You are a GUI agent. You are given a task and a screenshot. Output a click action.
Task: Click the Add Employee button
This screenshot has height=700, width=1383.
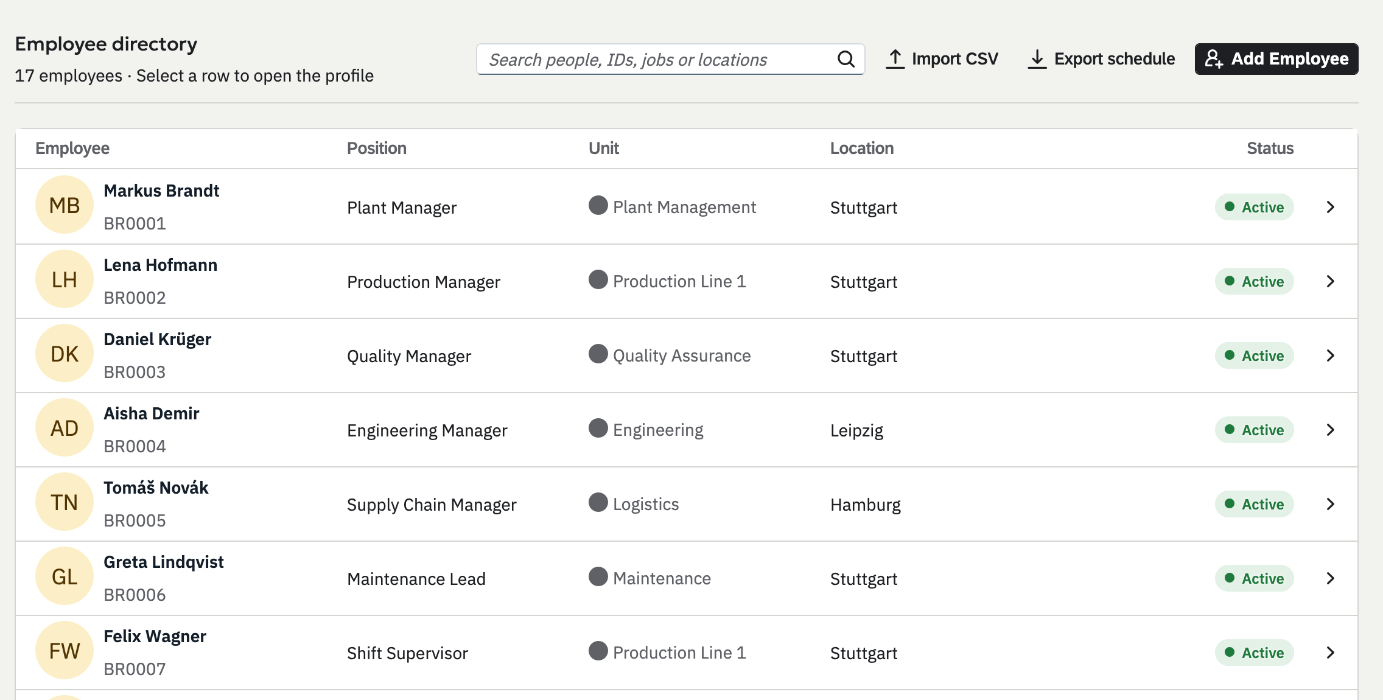coord(1276,59)
